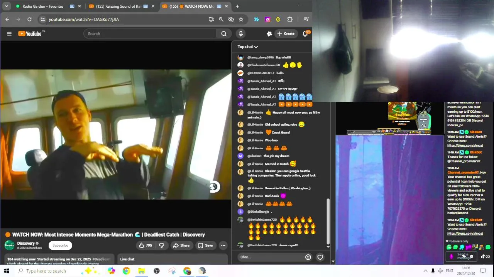
Task: Open File Explorer from the taskbar
Action: (x=141, y=271)
